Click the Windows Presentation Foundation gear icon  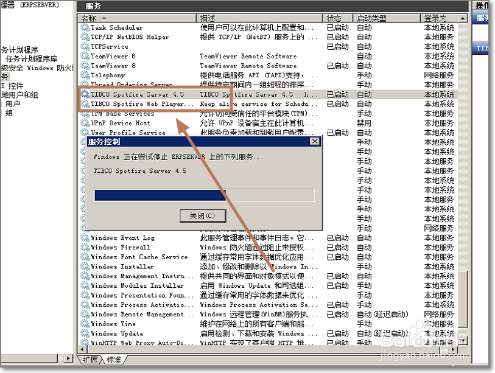85,295
